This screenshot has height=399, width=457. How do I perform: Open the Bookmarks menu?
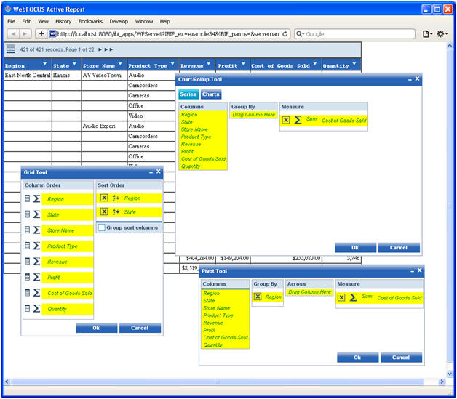[90, 21]
